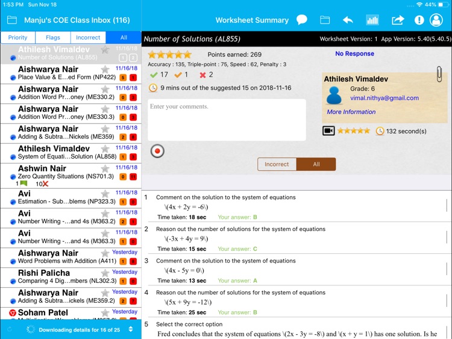This screenshot has height=339, width=452.
Task: Tap the battery indicator in status bar
Action: coord(443,5)
